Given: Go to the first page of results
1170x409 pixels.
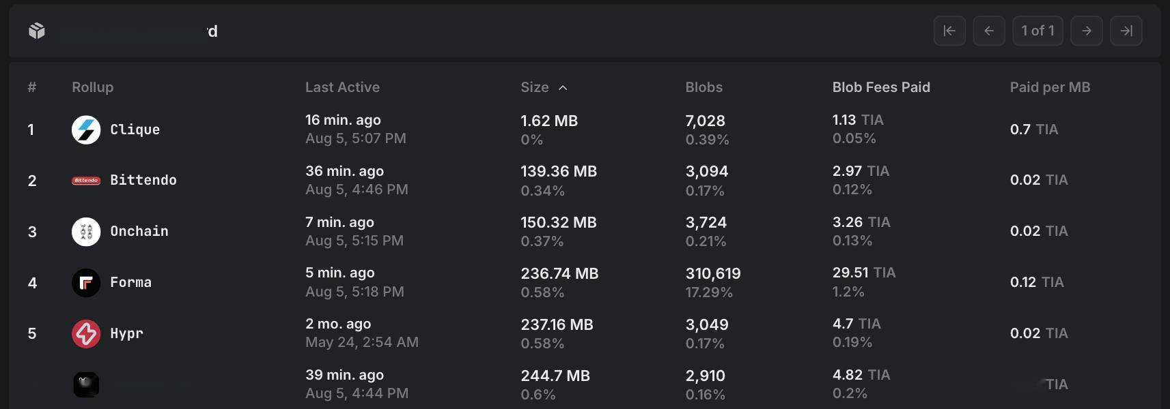Looking at the screenshot, I should (949, 31).
